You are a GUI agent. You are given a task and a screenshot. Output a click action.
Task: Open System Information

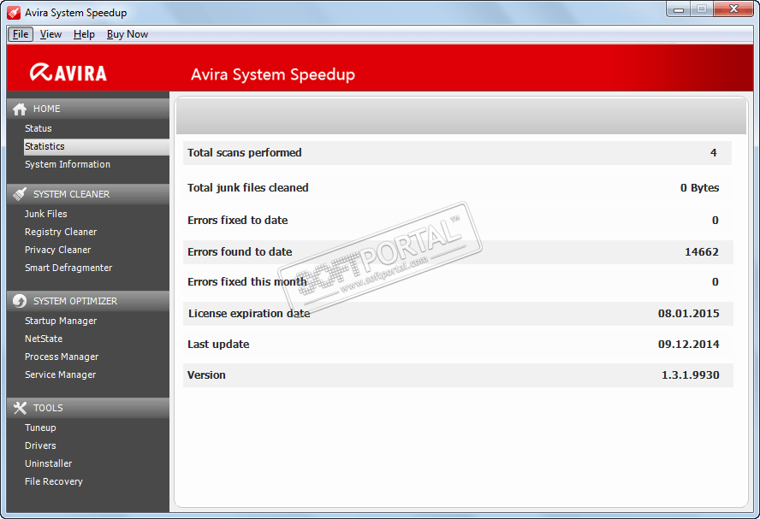68,165
